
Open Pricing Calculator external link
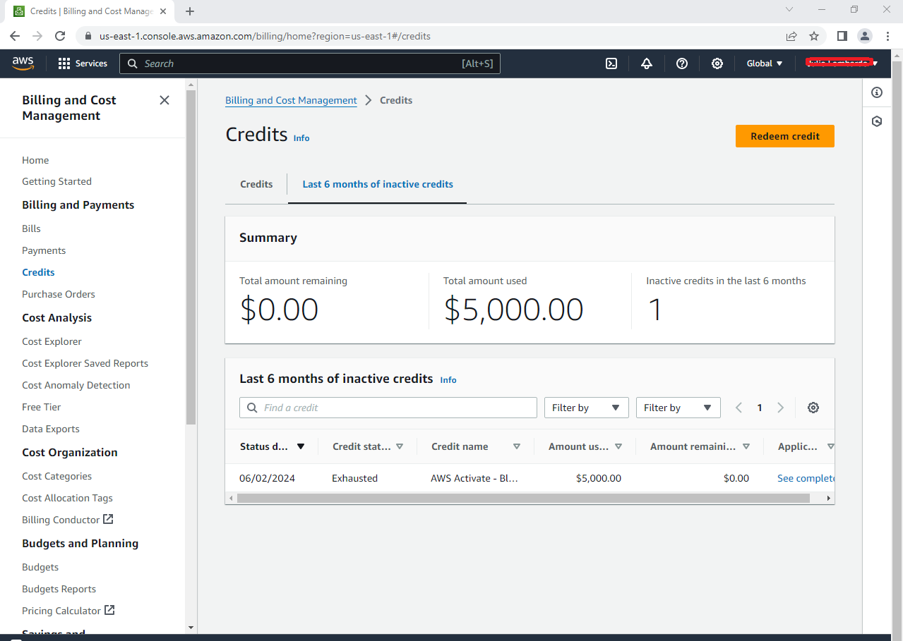[68, 611]
